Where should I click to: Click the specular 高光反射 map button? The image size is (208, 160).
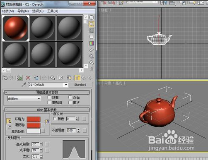click(43, 131)
